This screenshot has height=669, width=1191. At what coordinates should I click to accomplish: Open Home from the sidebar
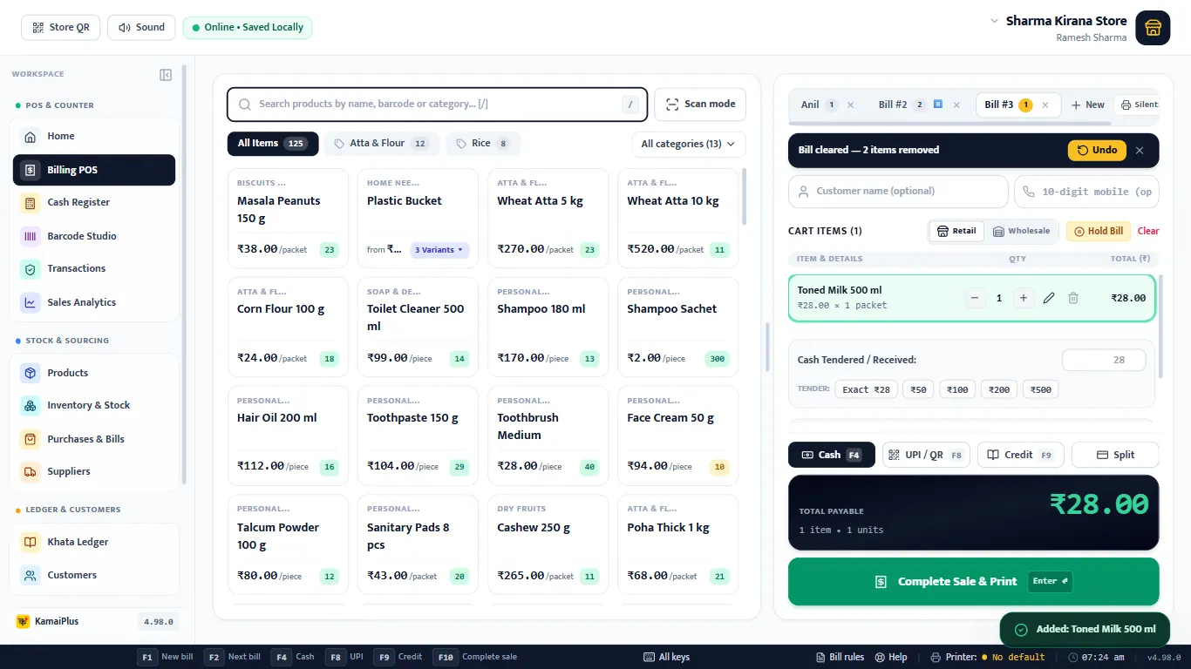[x=94, y=137]
